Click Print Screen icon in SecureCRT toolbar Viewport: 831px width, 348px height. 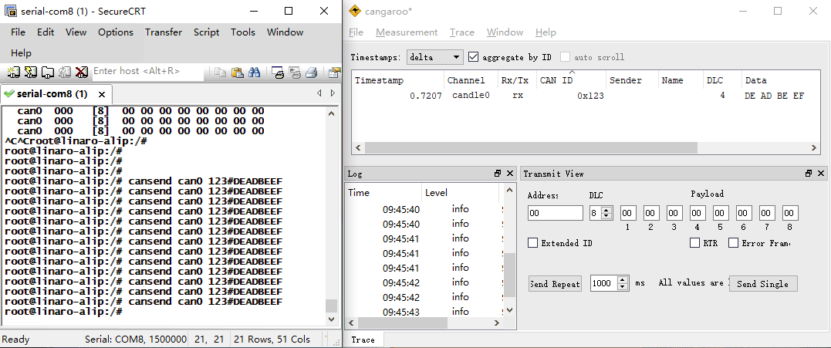point(278,72)
